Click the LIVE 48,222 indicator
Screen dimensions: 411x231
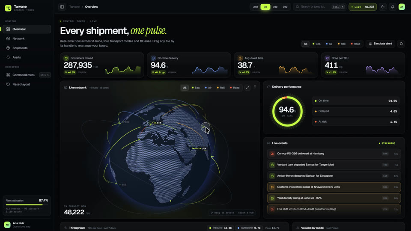tap(363, 7)
